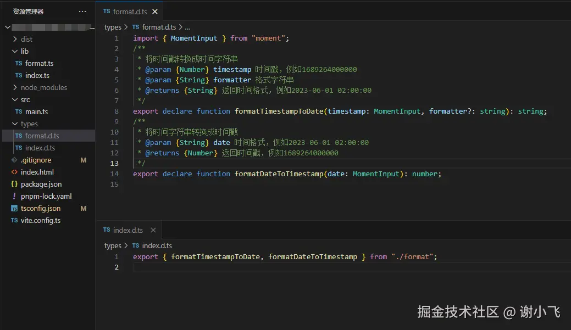This screenshot has width=571, height=330.
Task: Close the index.d.ts editor tab
Action: [153, 230]
